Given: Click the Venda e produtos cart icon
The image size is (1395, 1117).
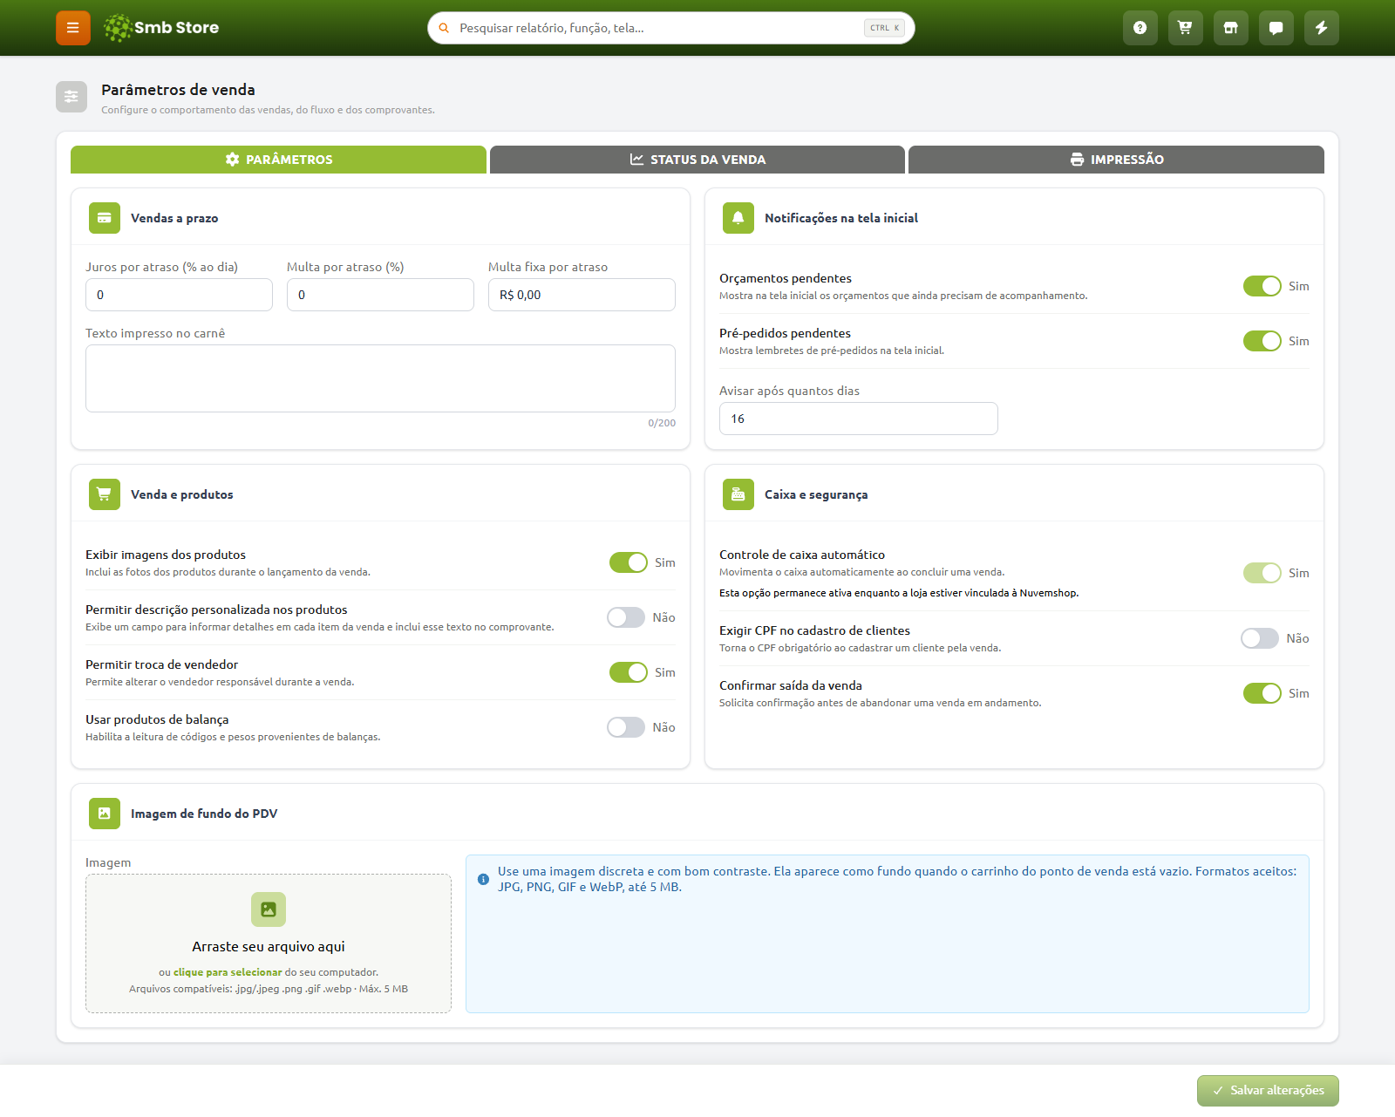Looking at the screenshot, I should 105,494.
